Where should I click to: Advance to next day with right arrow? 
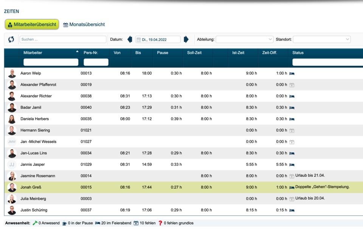186,40
